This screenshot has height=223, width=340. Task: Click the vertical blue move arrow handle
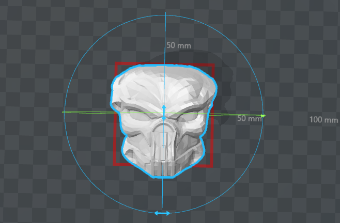[164, 113]
